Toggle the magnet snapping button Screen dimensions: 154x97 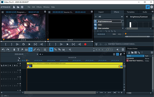pyautogui.click(x=30, y=50)
